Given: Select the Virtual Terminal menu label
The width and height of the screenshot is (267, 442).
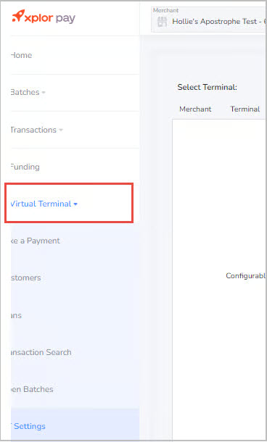Looking at the screenshot, I should point(41,204).
